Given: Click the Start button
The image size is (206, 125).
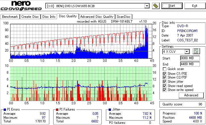Looking at the screenshot, I should coord(172,6).
